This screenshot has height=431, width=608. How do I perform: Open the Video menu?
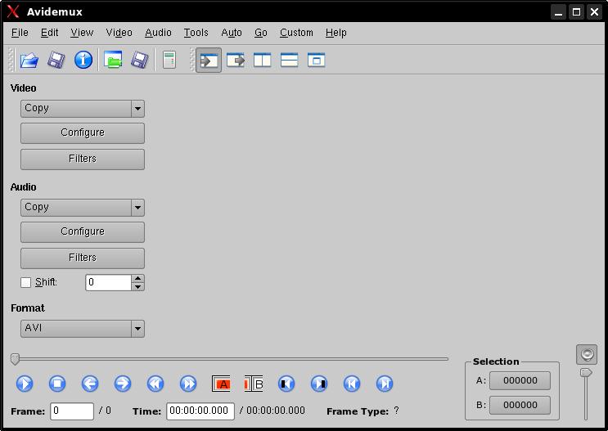[x=119, y=33]
